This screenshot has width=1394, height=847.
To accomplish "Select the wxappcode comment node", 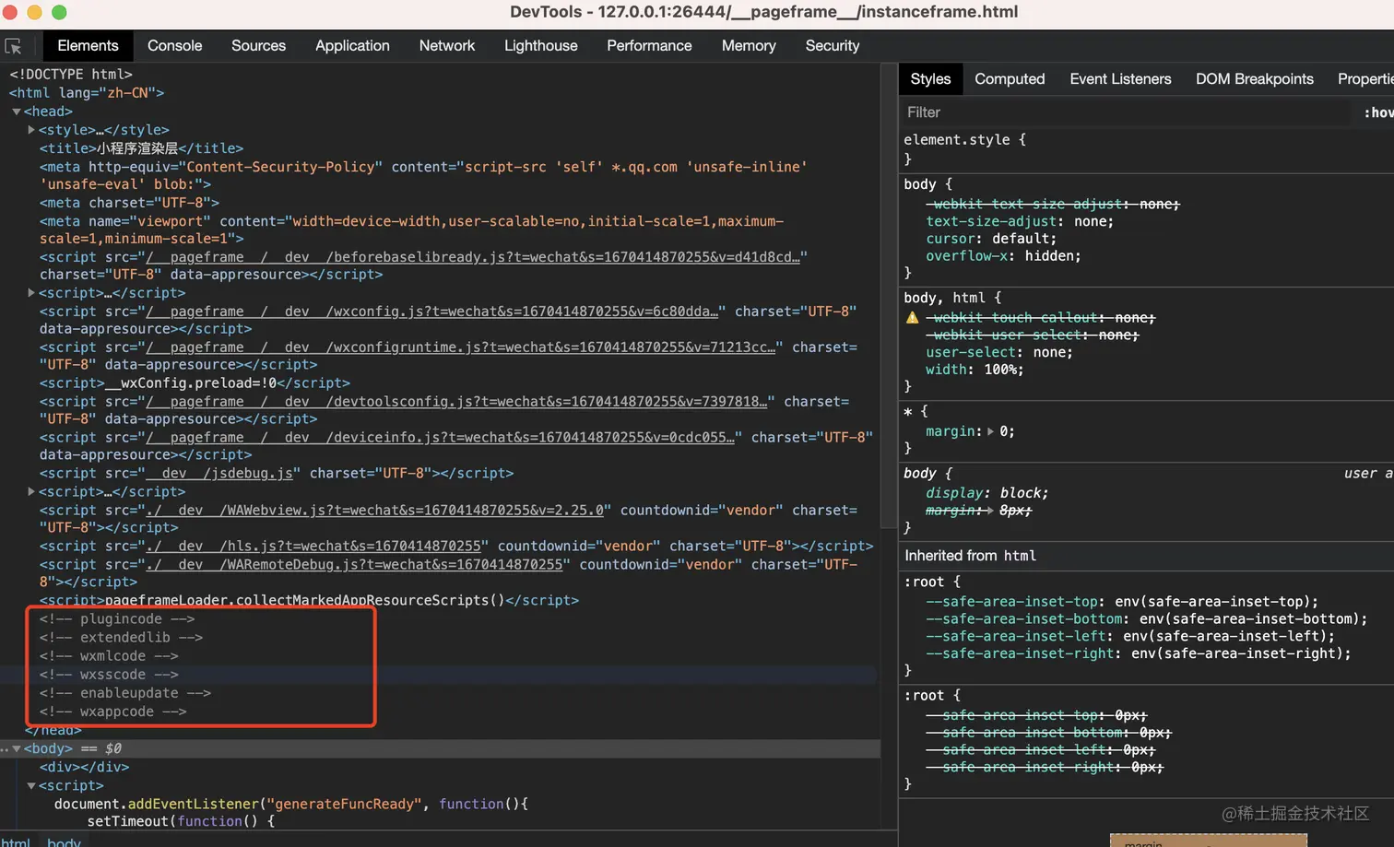I will pos(112,712).
